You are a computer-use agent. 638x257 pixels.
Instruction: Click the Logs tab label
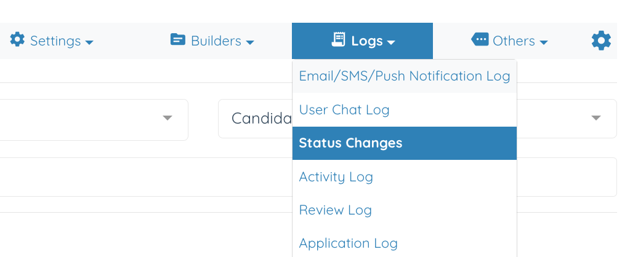tap(367, 41)
